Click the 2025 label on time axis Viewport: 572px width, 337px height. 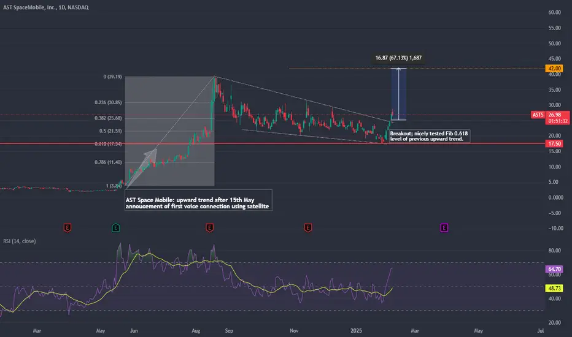pyautogui.click(x=356, y=331)
